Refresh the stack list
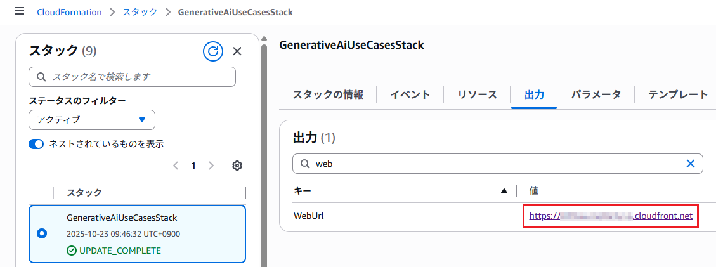The image size is (716, 267). click(213, 51)
